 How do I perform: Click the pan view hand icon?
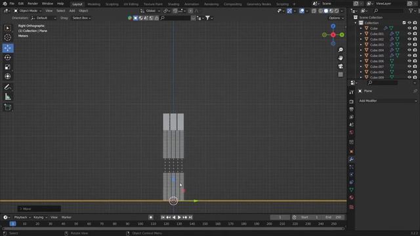(x=341, y=58)
